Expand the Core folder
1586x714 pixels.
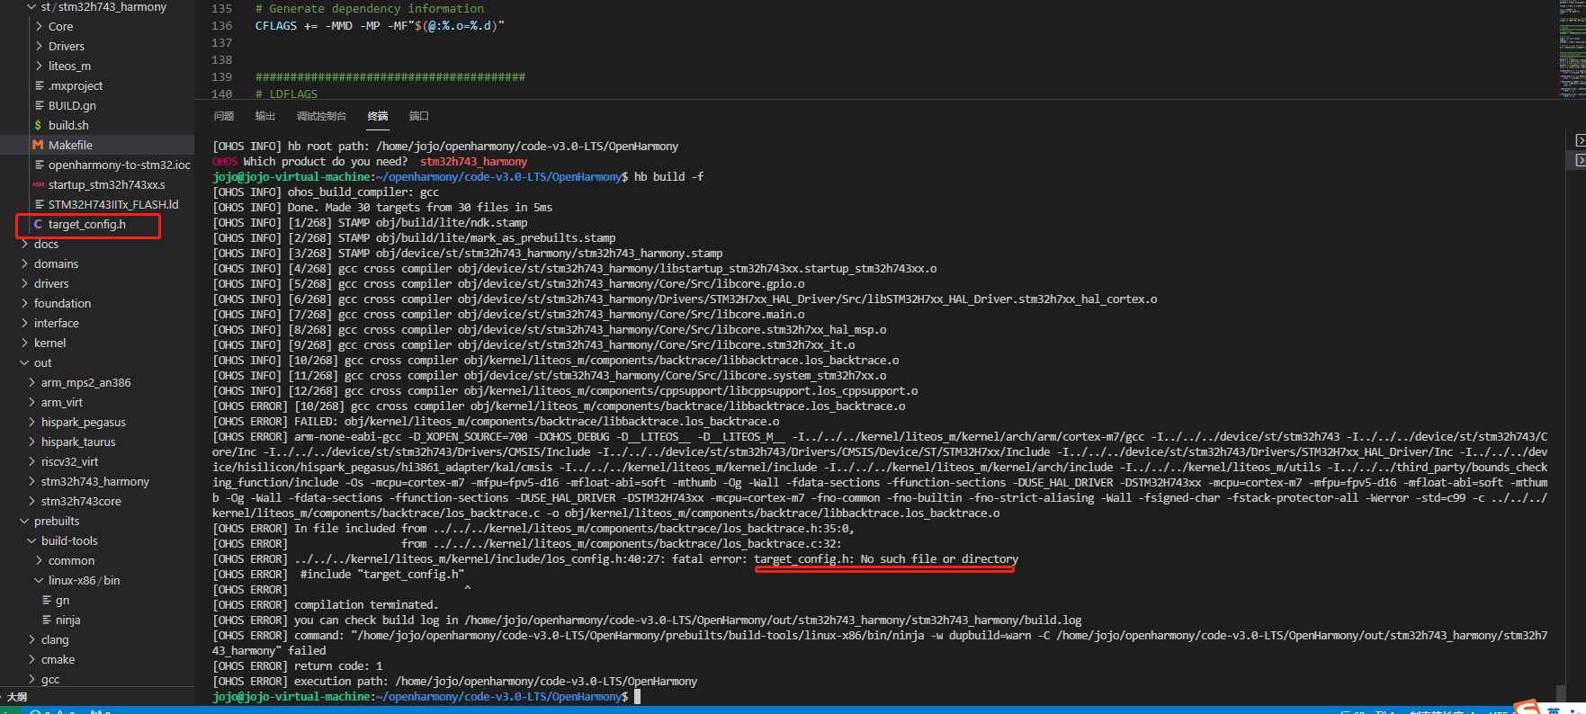[x=39, y=26]
